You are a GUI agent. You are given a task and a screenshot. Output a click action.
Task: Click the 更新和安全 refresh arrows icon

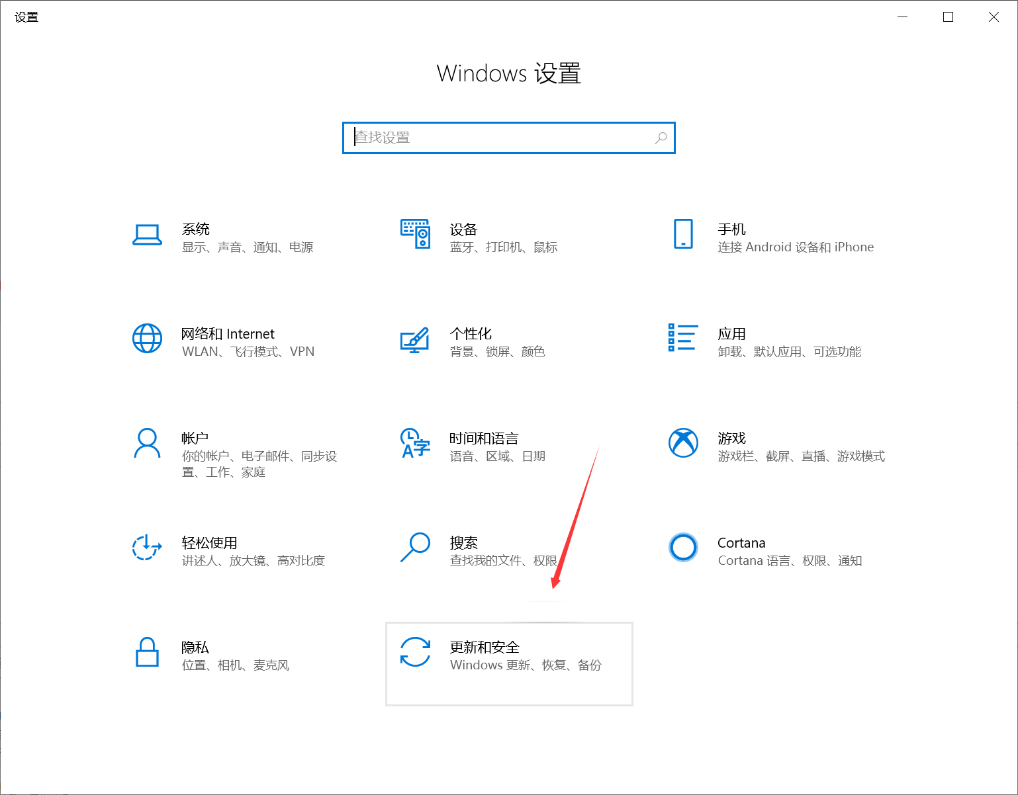pos(415,652)
